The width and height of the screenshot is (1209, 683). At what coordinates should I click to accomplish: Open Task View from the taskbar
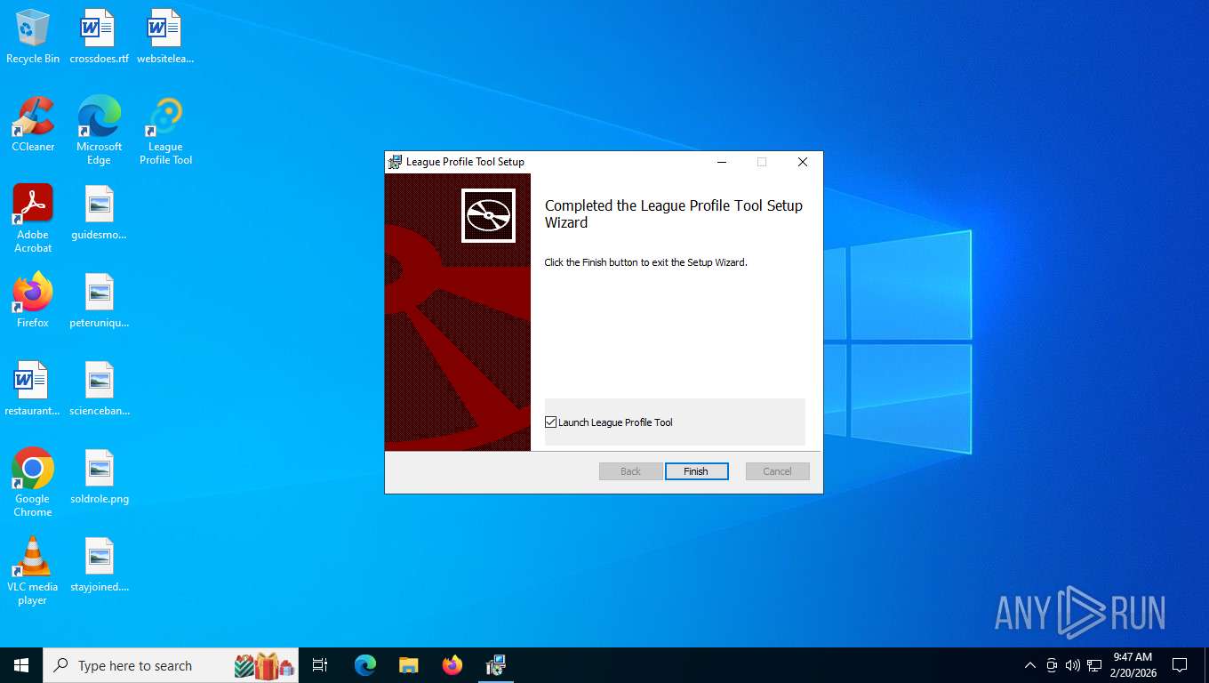[320, 665]
